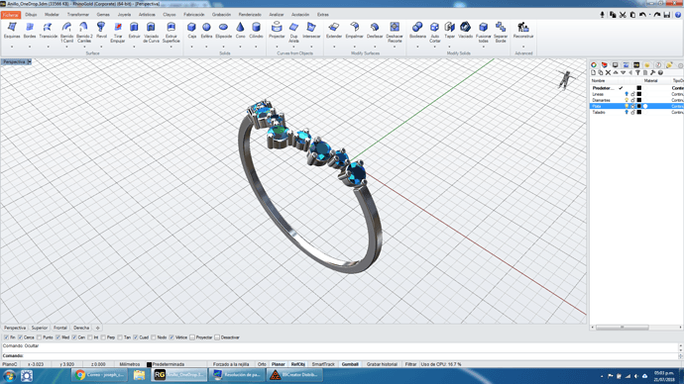Viewport: 684px width, 384px height.
Task: Open the Joyería ribbon tab
Action: click(x=124, y=15)
